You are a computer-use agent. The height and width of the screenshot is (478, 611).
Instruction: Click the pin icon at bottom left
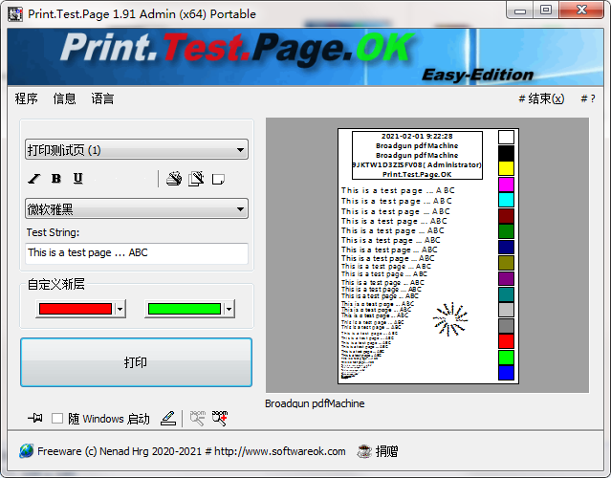point(35,418)
